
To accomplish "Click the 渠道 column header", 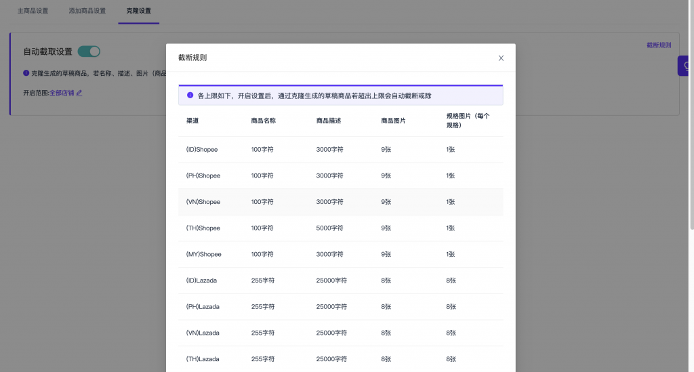I will click(192, 121).
